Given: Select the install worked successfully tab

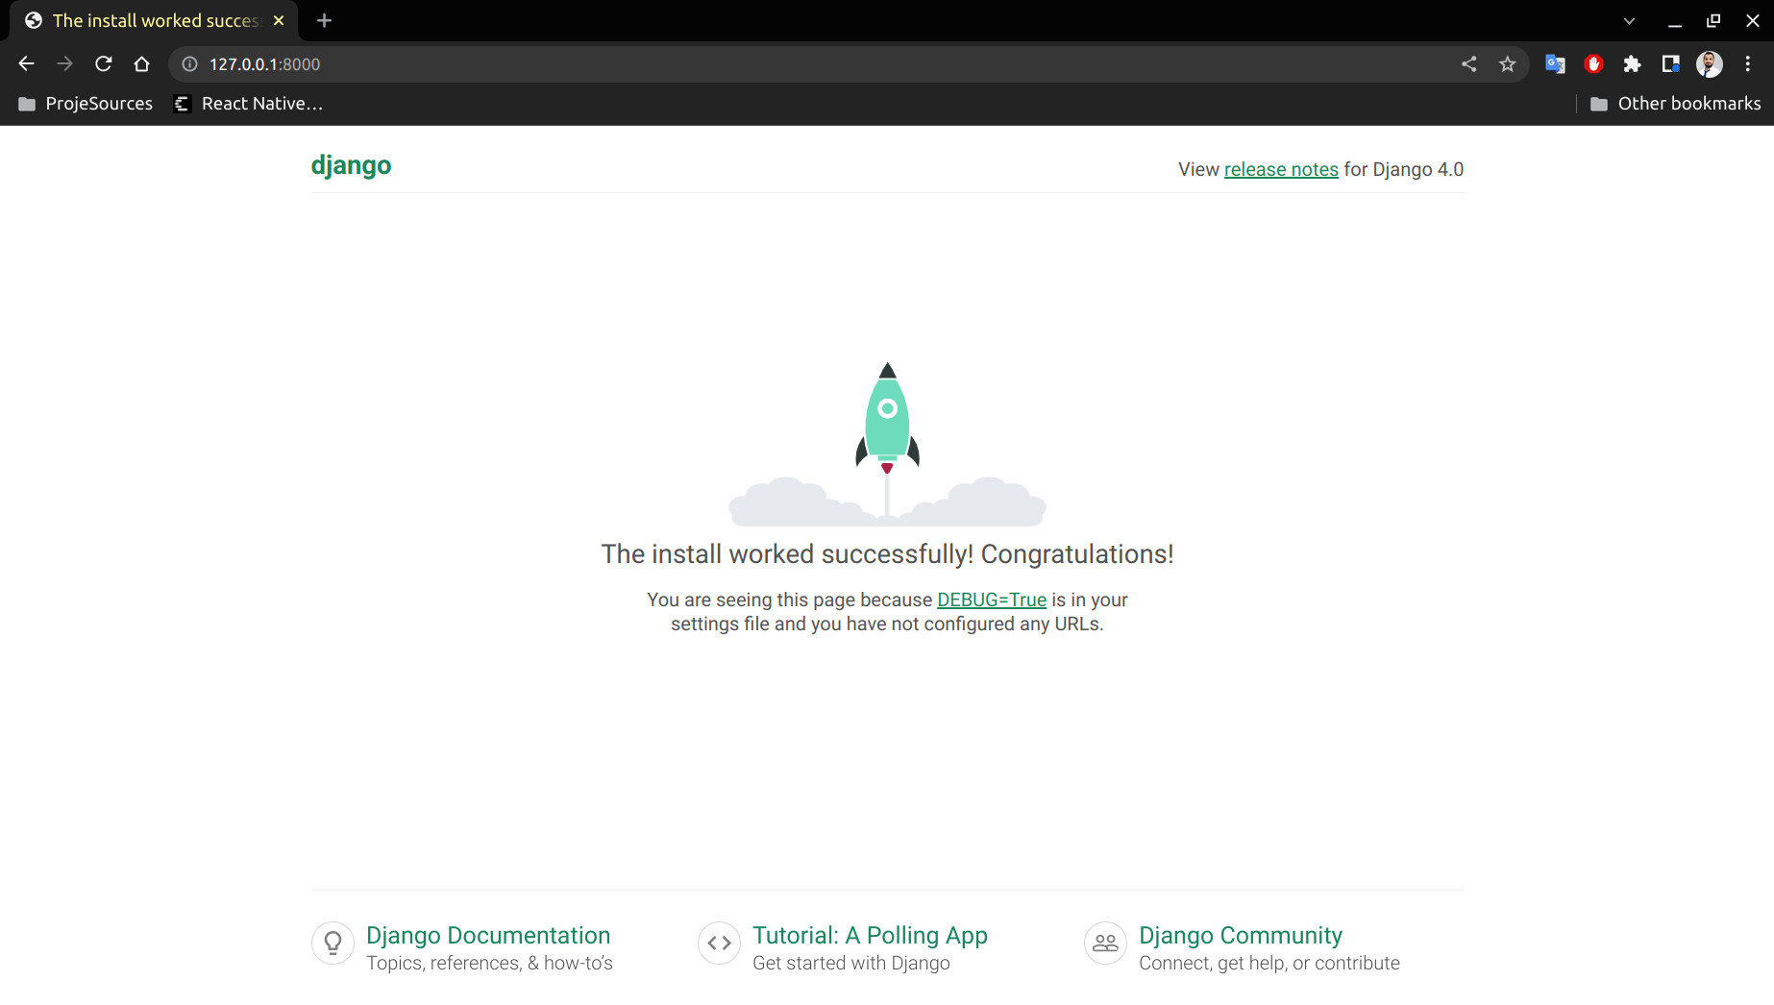Looking at the screenshot, I should (x=154, y=20).
